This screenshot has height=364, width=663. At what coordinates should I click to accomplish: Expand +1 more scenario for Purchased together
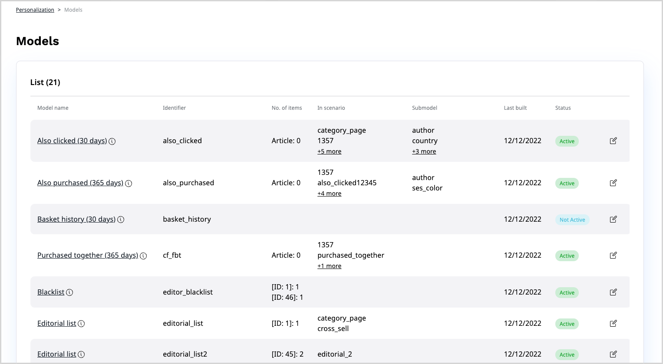329,266
